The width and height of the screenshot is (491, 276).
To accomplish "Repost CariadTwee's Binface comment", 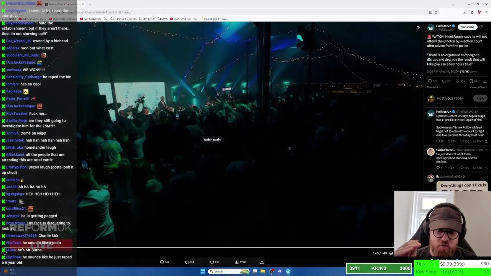I will [451, 168].
